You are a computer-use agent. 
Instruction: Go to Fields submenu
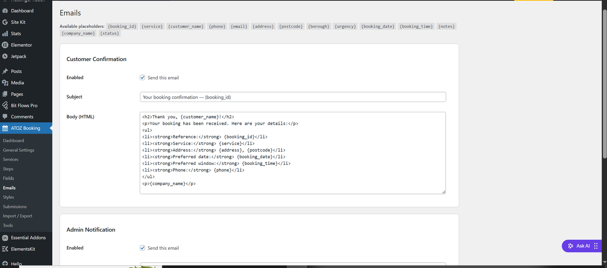click(8, 178)
